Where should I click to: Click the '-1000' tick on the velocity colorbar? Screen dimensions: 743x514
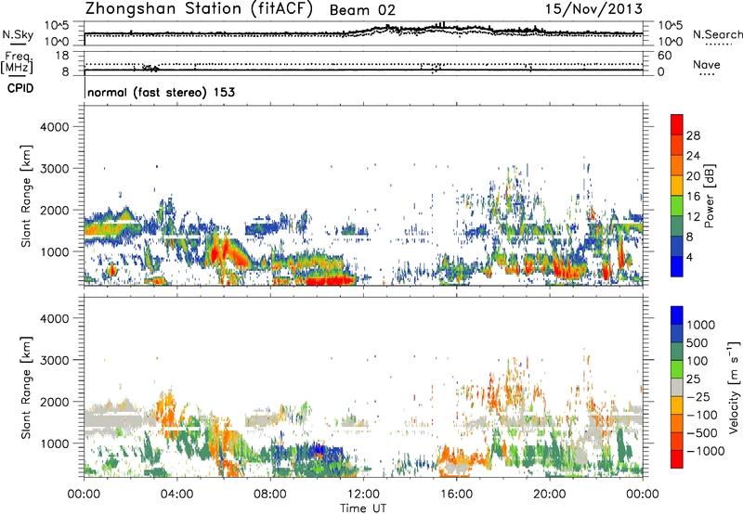click(706, 451)
